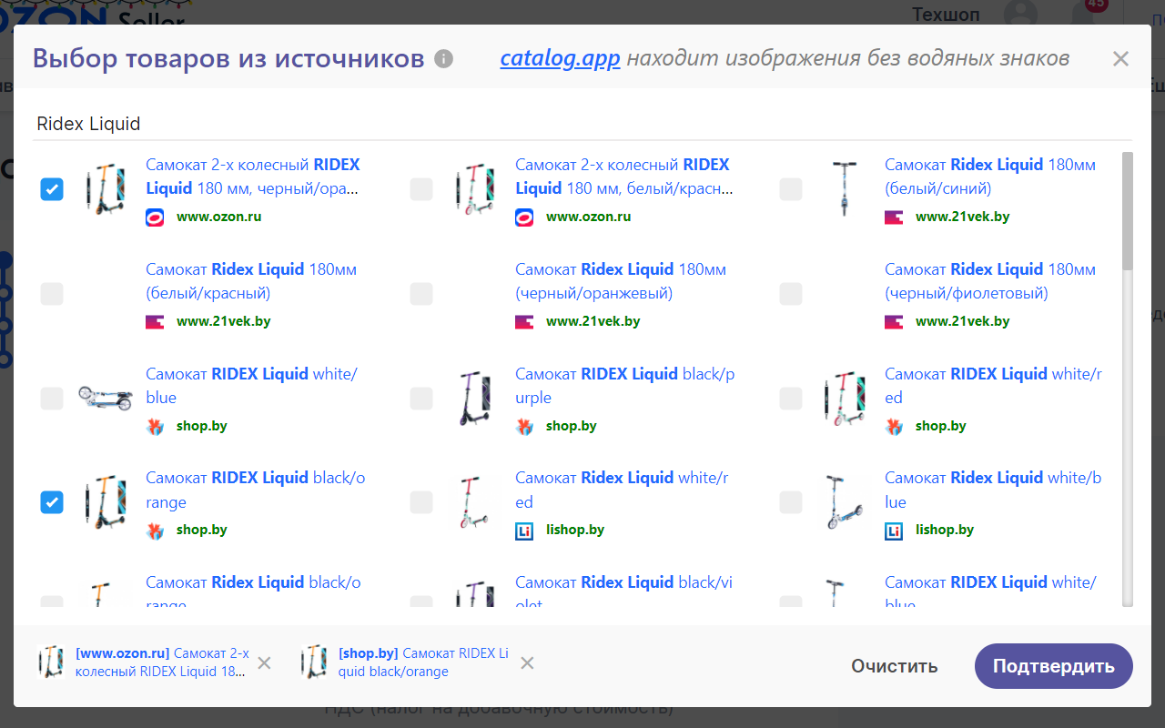Viewport: 1165px width, 728px height.
Task: Open the catalog.app link
Action: 560,57
